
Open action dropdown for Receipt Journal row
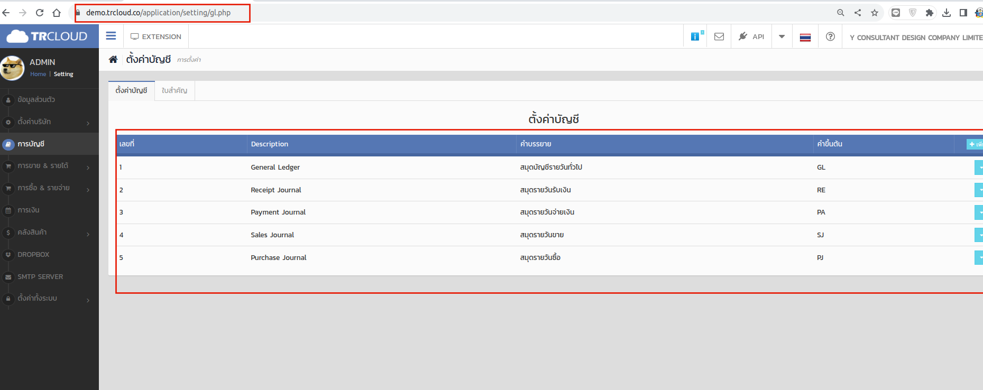point(979,190)
